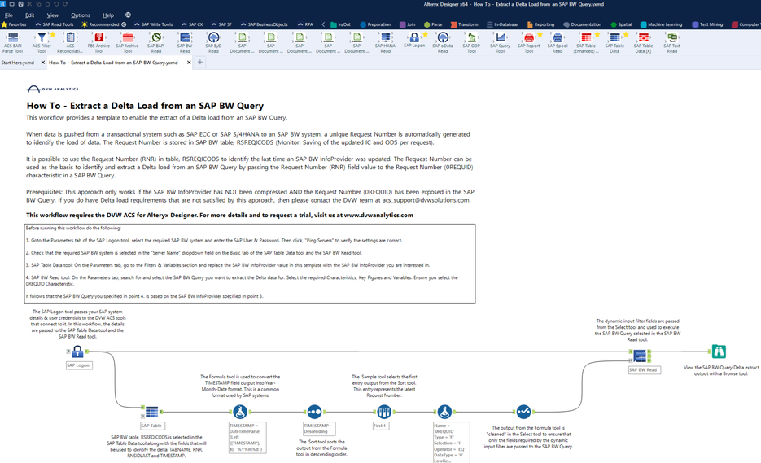This screenshot has height=463, width=761.
Task: Select the SAP Table (Enhanced) tool
Action: (586, 38)
